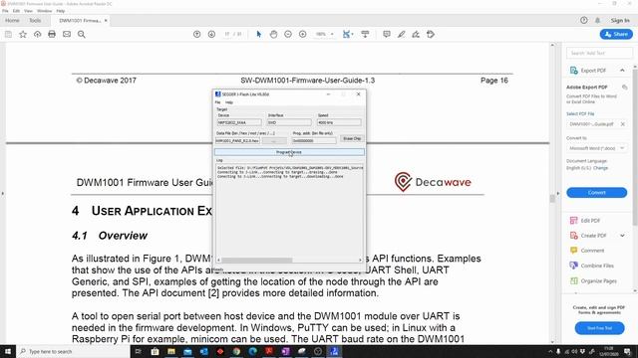Viewport: 638px width, 358px height.
Task: Click the browse ... button for data file
Action: coord(274,141)
